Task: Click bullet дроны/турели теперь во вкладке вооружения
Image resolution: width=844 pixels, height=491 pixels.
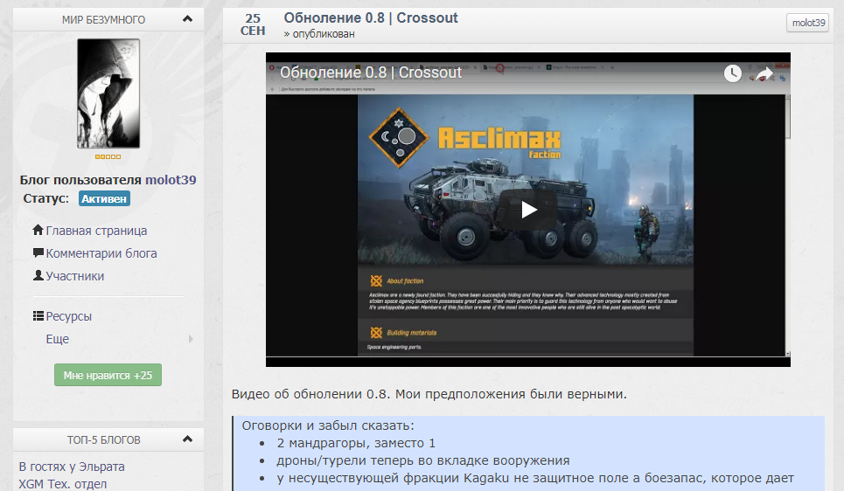Action: (423, 460)
